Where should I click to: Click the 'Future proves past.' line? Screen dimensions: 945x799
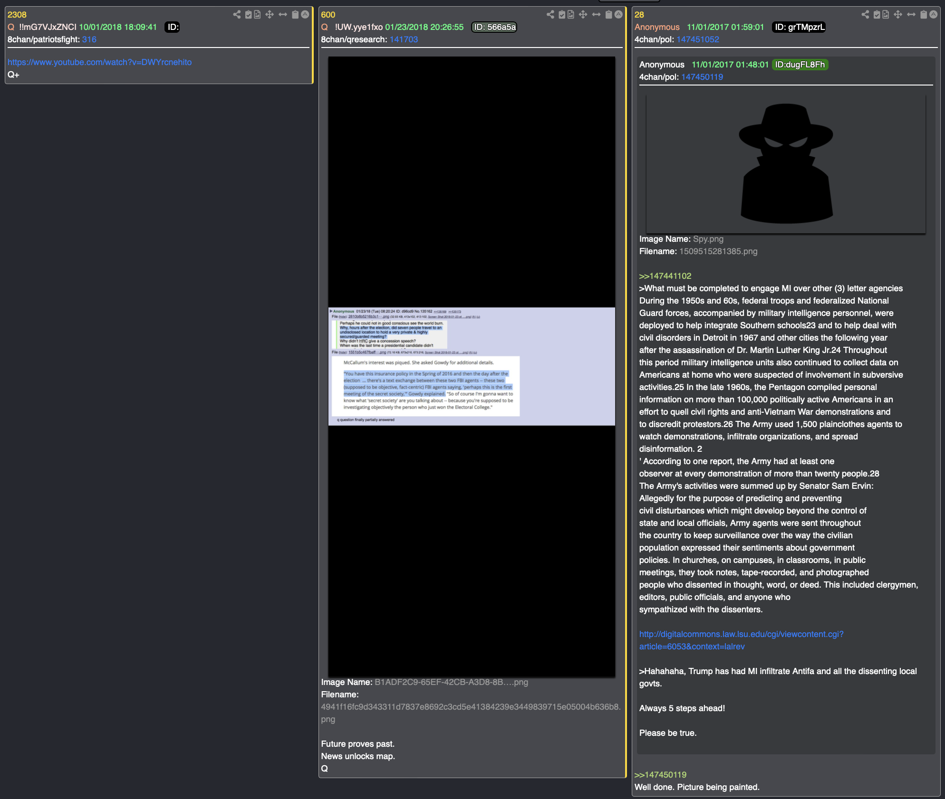pos(357,744)
